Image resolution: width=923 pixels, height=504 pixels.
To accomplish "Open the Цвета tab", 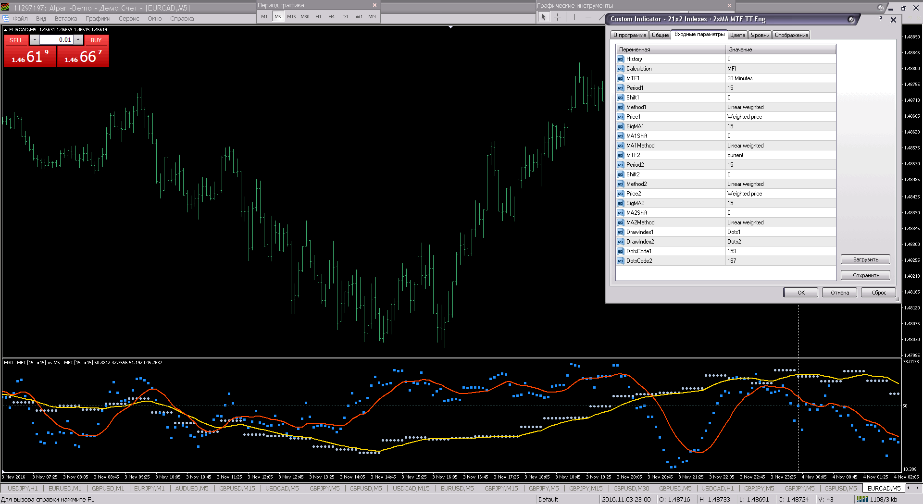I will tap(737, 35).
